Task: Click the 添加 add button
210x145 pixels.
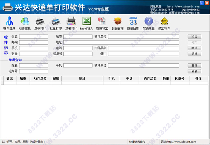Action: coord(194,37)
